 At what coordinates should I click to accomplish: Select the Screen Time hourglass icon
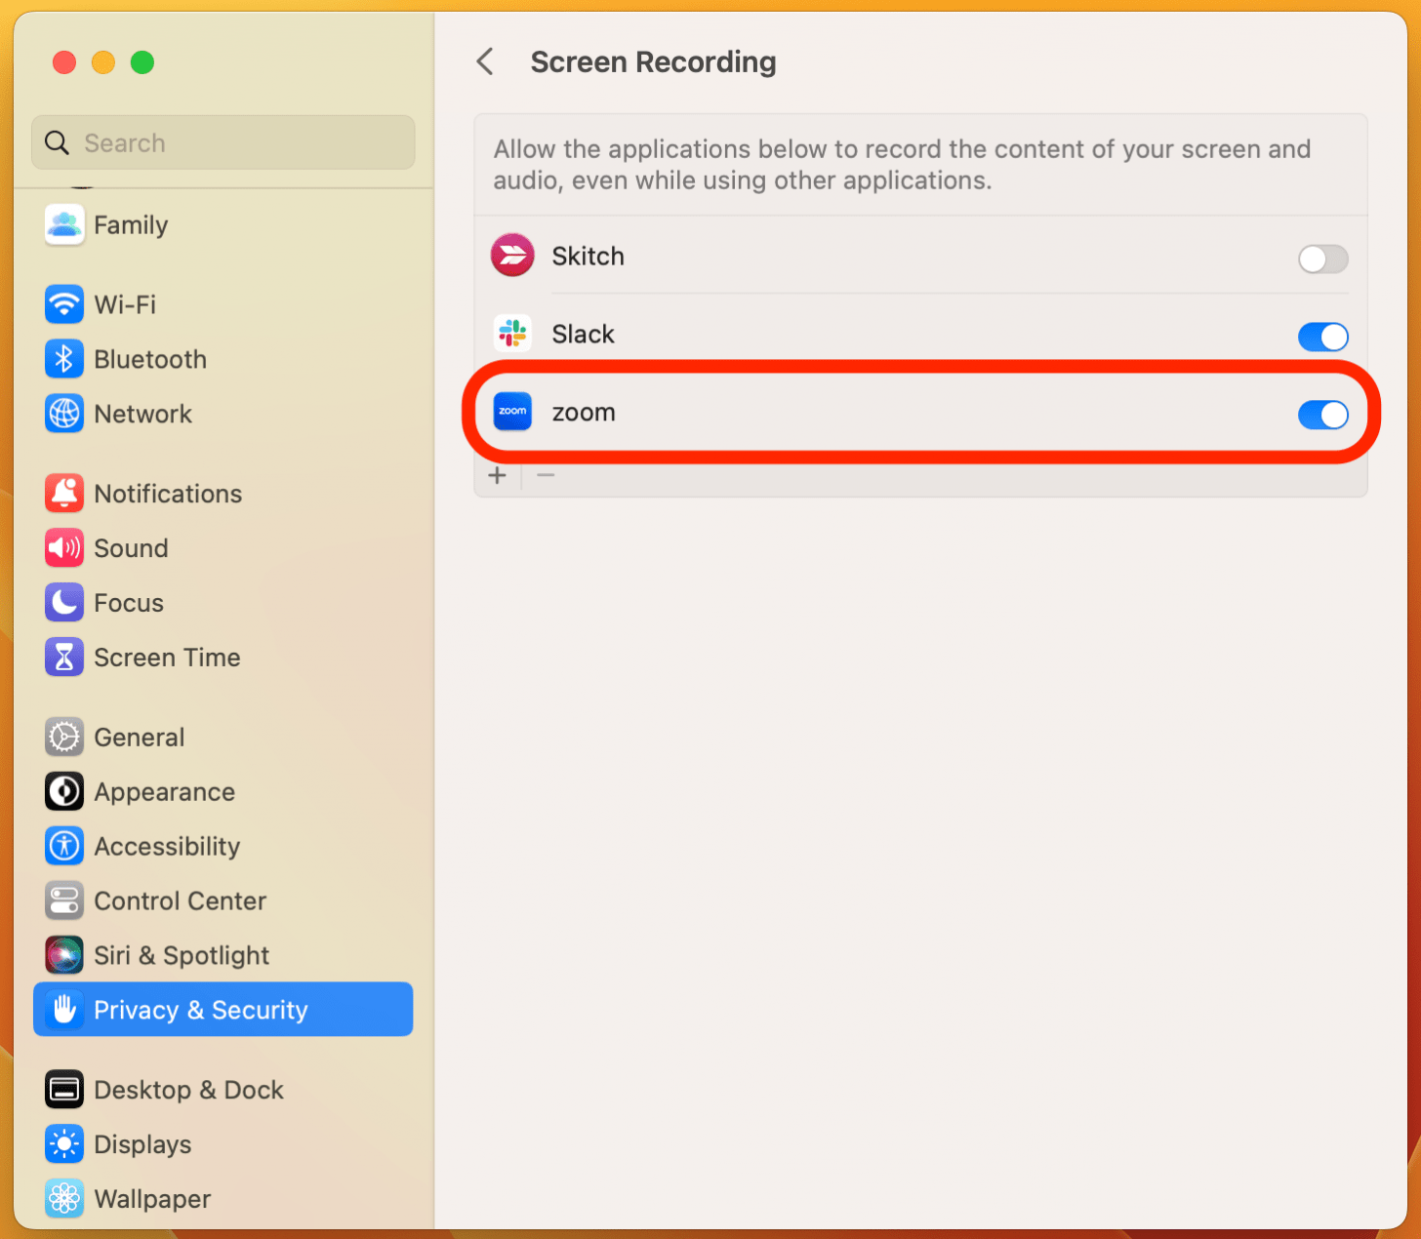pos(63,657)
